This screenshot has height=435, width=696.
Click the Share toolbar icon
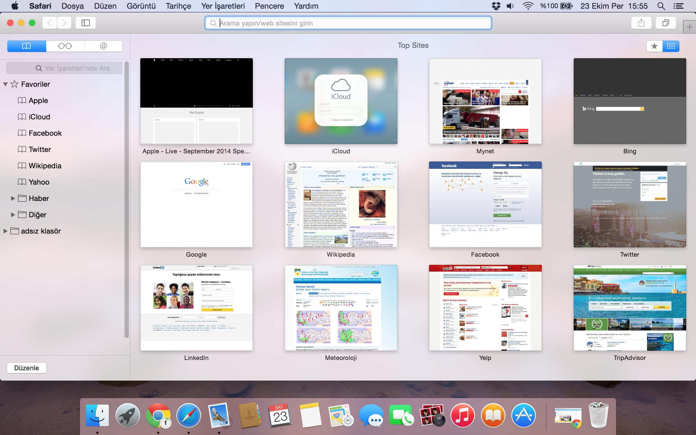pyautogui.click(x=641, y=23)
